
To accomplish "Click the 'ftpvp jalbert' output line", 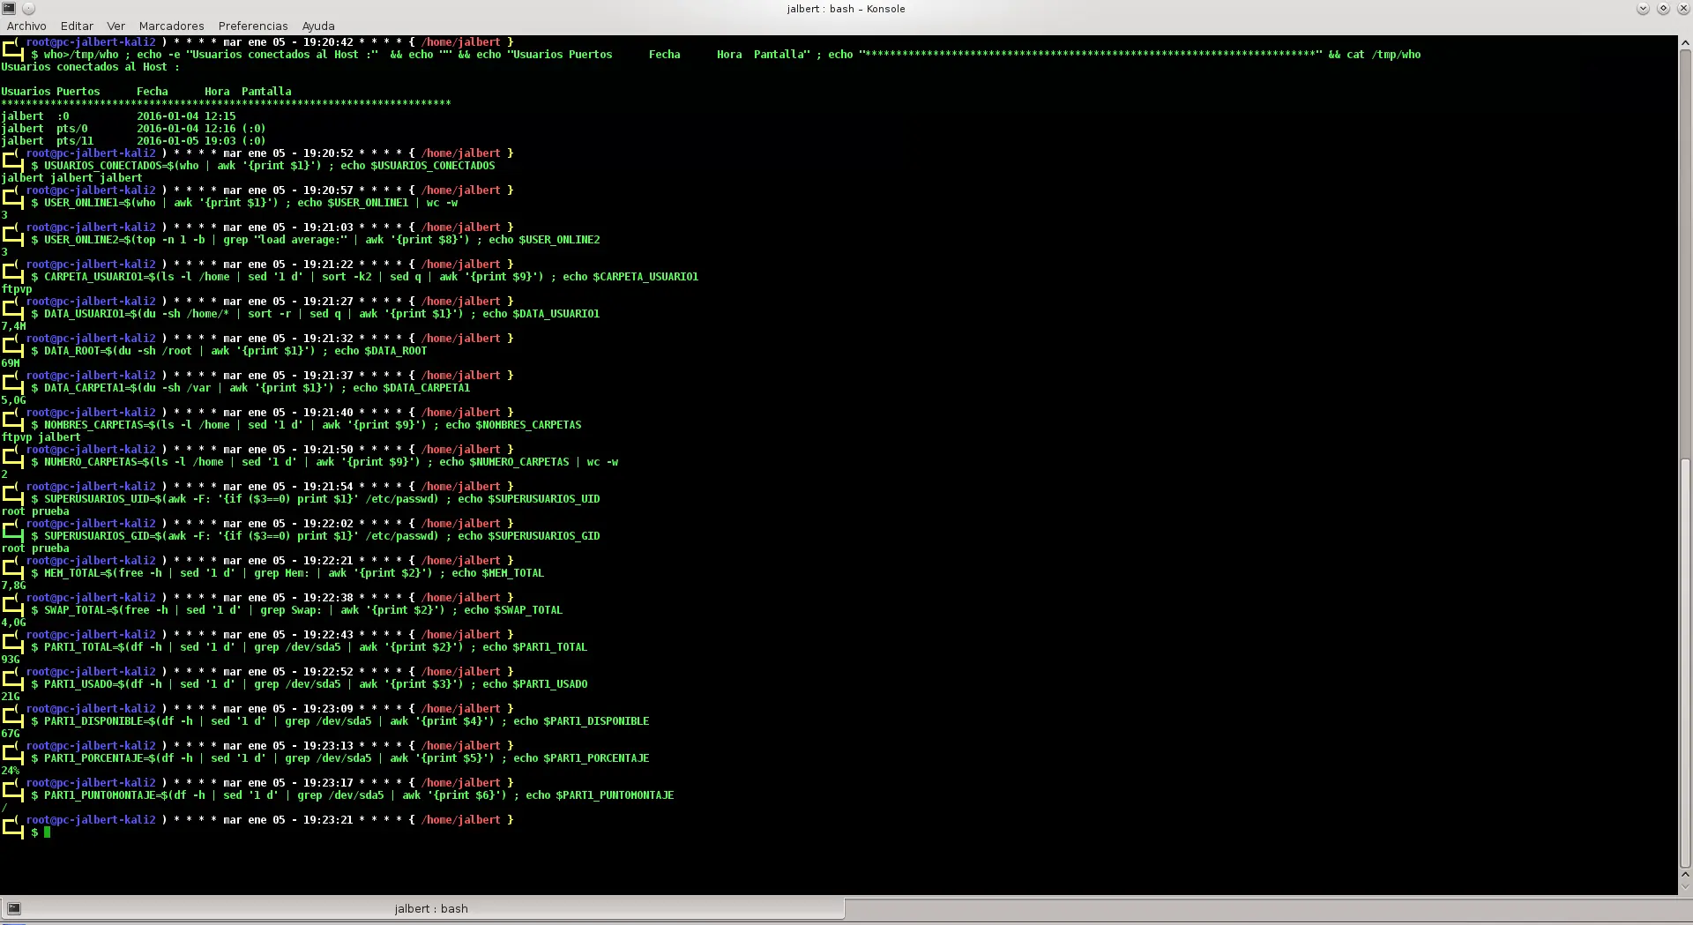I will (41, 437).
